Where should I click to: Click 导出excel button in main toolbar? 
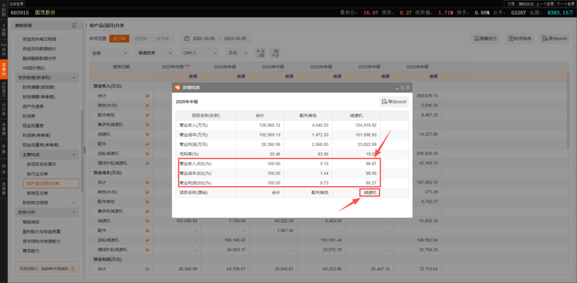coord(554,38)
